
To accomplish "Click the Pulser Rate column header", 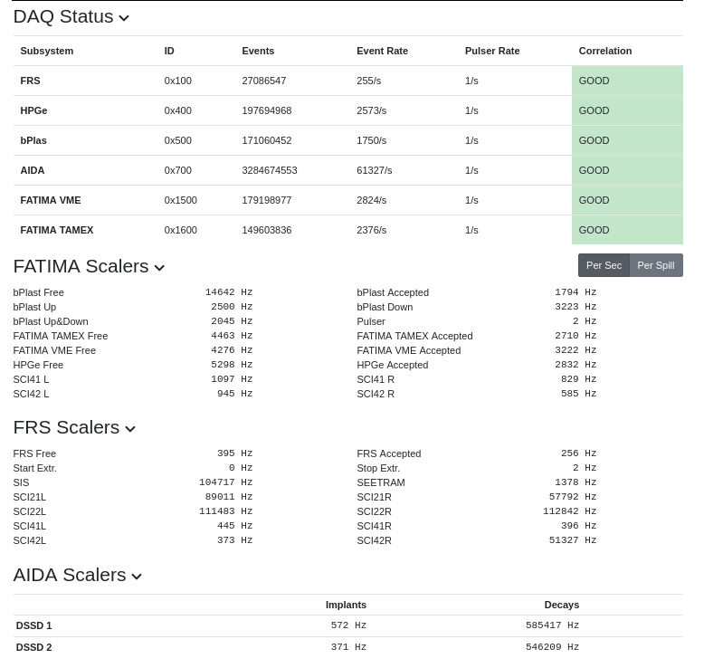I will coord(492,51).
